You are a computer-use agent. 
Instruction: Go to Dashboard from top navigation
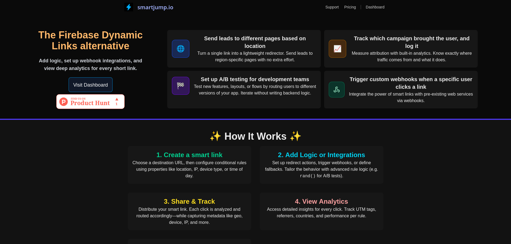pos(375,7)
